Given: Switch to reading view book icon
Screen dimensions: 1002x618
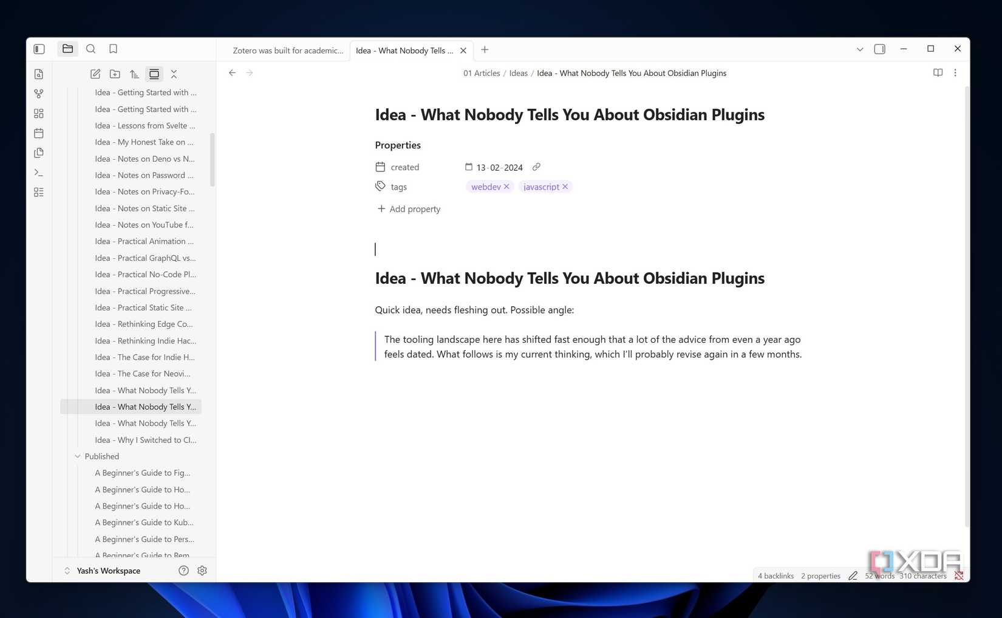Looking at the screenshot, I should tap(938, 73).
